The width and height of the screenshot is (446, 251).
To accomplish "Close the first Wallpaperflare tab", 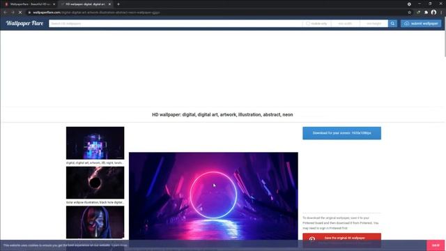I will (54, 4).
